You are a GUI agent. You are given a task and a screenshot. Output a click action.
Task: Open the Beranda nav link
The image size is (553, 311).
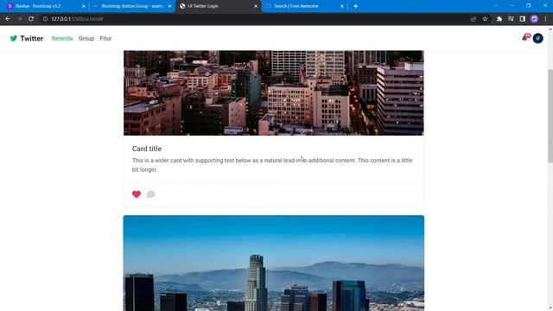[x=62, y=38]
